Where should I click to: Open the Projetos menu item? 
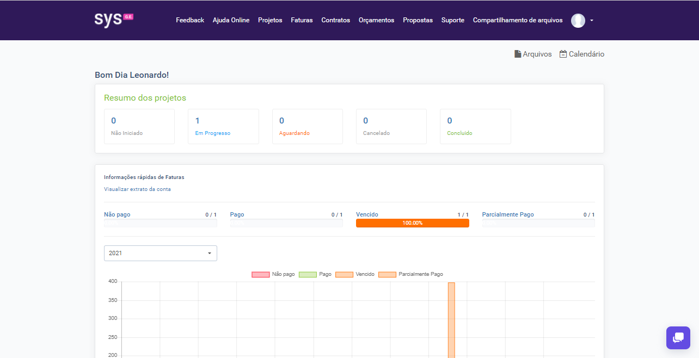pos(270,20)
